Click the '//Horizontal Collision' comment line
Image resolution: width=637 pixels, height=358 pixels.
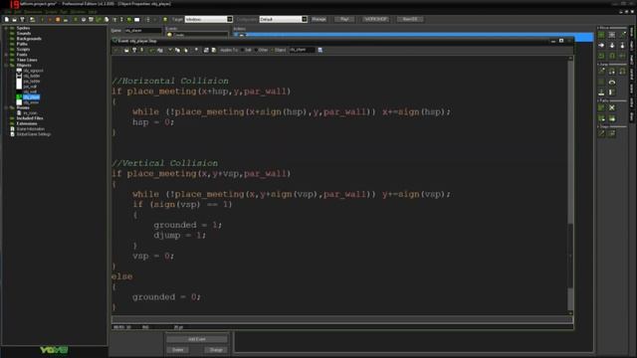pyautogui.click(x=170, y=81)
